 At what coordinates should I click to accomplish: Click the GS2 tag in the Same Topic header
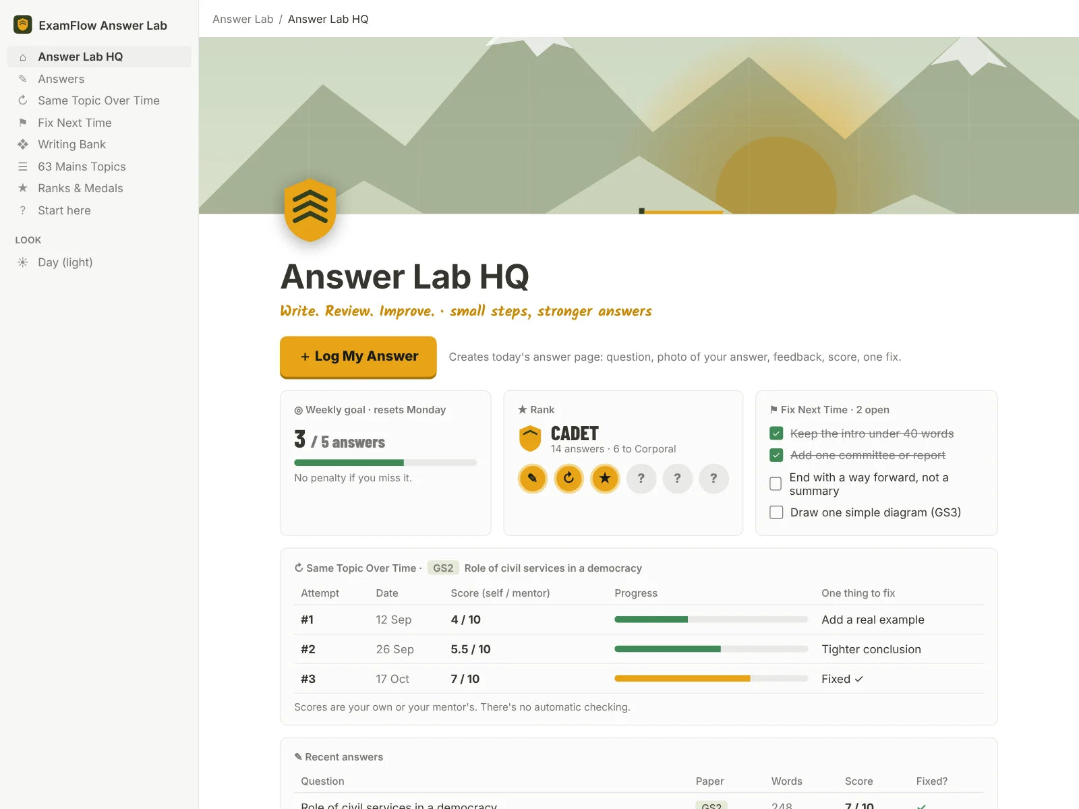(x=443, y=568)
